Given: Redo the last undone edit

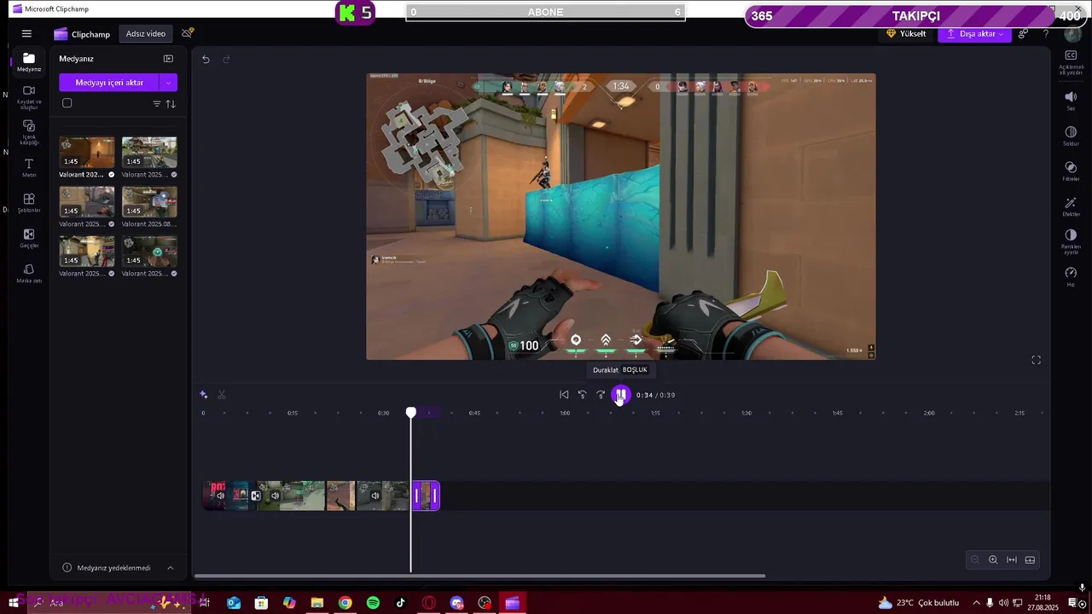Looking at the screenshot, I should [226, 59].
